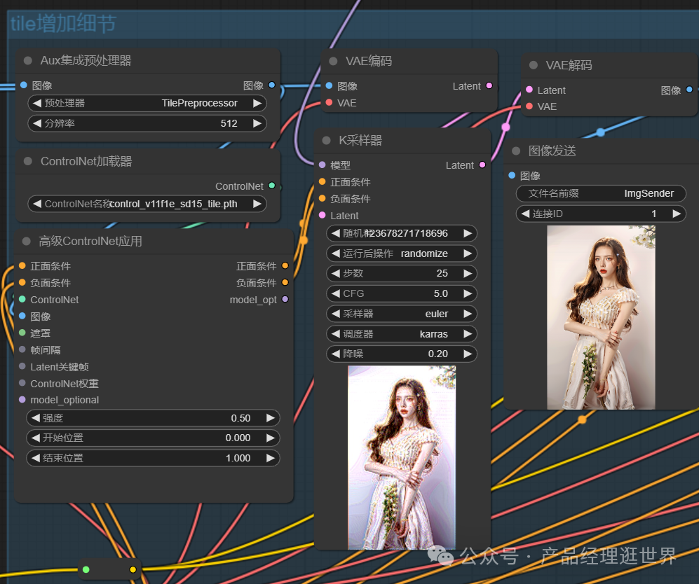Open the 采样器 dropdown showing euler
699x584 pixels.
point(402,314)
